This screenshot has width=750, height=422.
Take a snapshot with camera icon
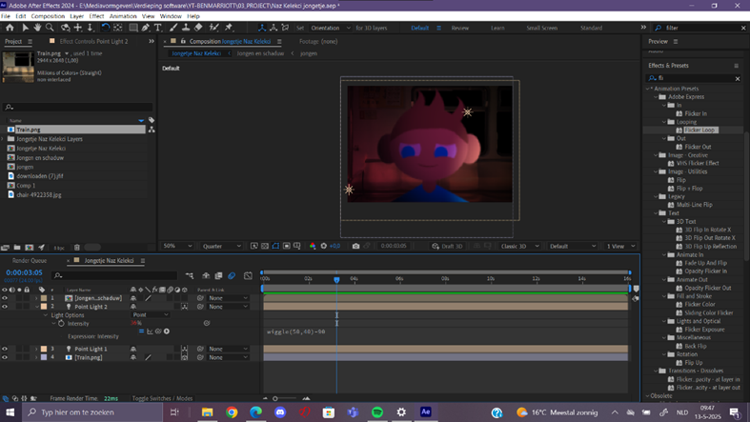click(355, 246)
